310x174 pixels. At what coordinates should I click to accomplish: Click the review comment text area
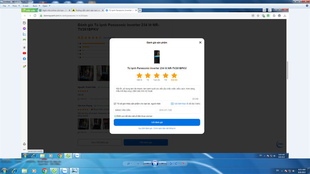157,93
